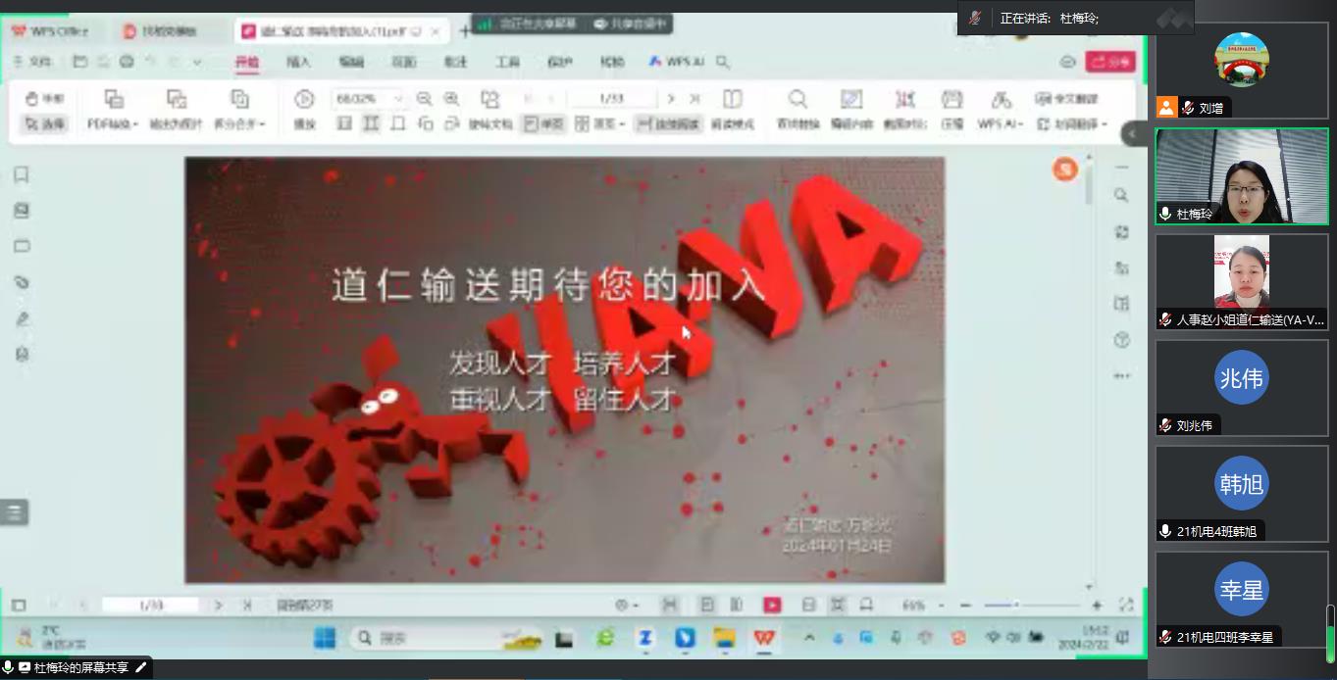Click the orange S input method badge

(x=1065, y=170)
